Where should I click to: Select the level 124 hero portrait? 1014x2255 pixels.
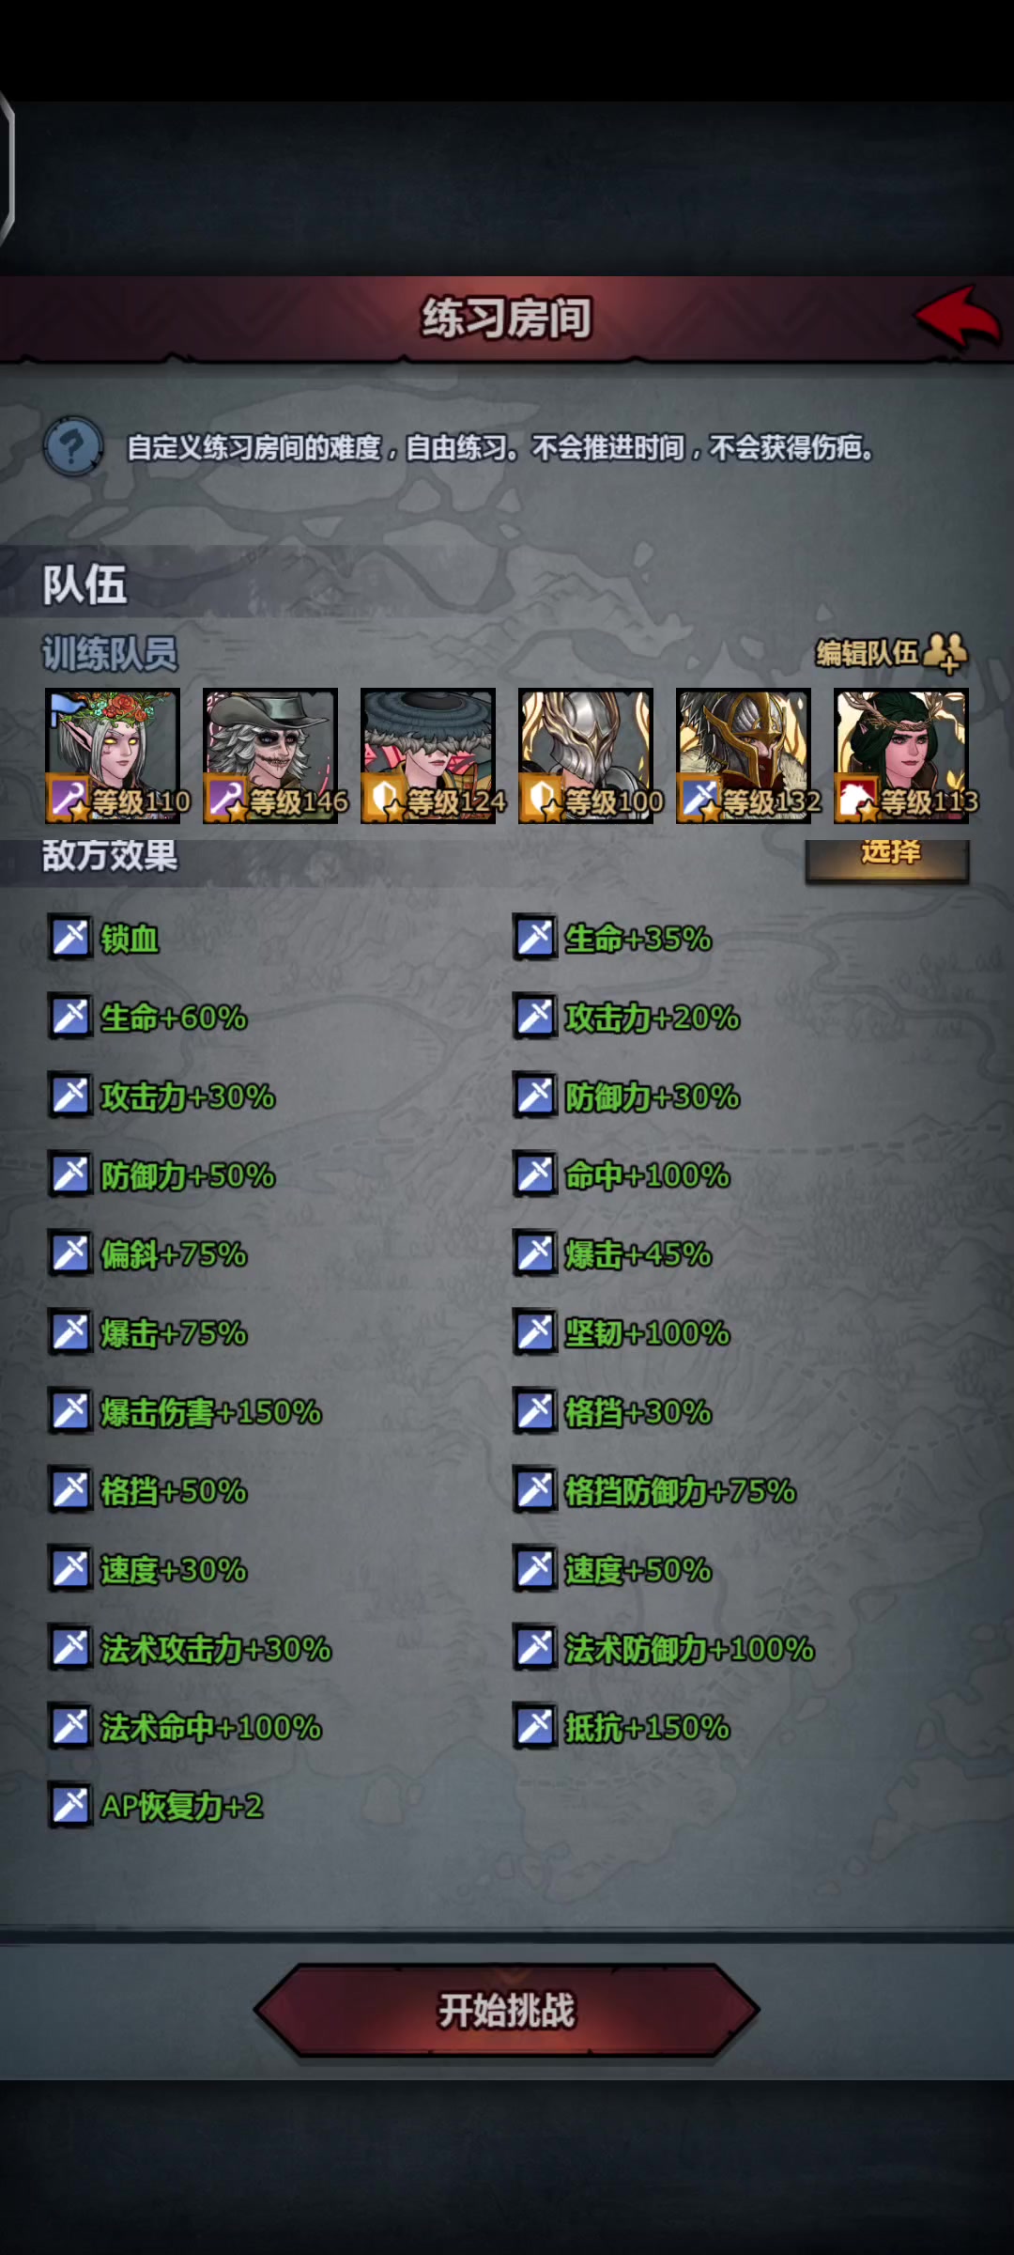pyautogui.click(x=428, y=755)
